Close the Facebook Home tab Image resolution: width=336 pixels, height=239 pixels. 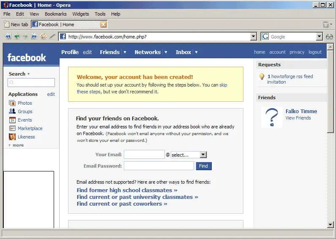(104, 24)
